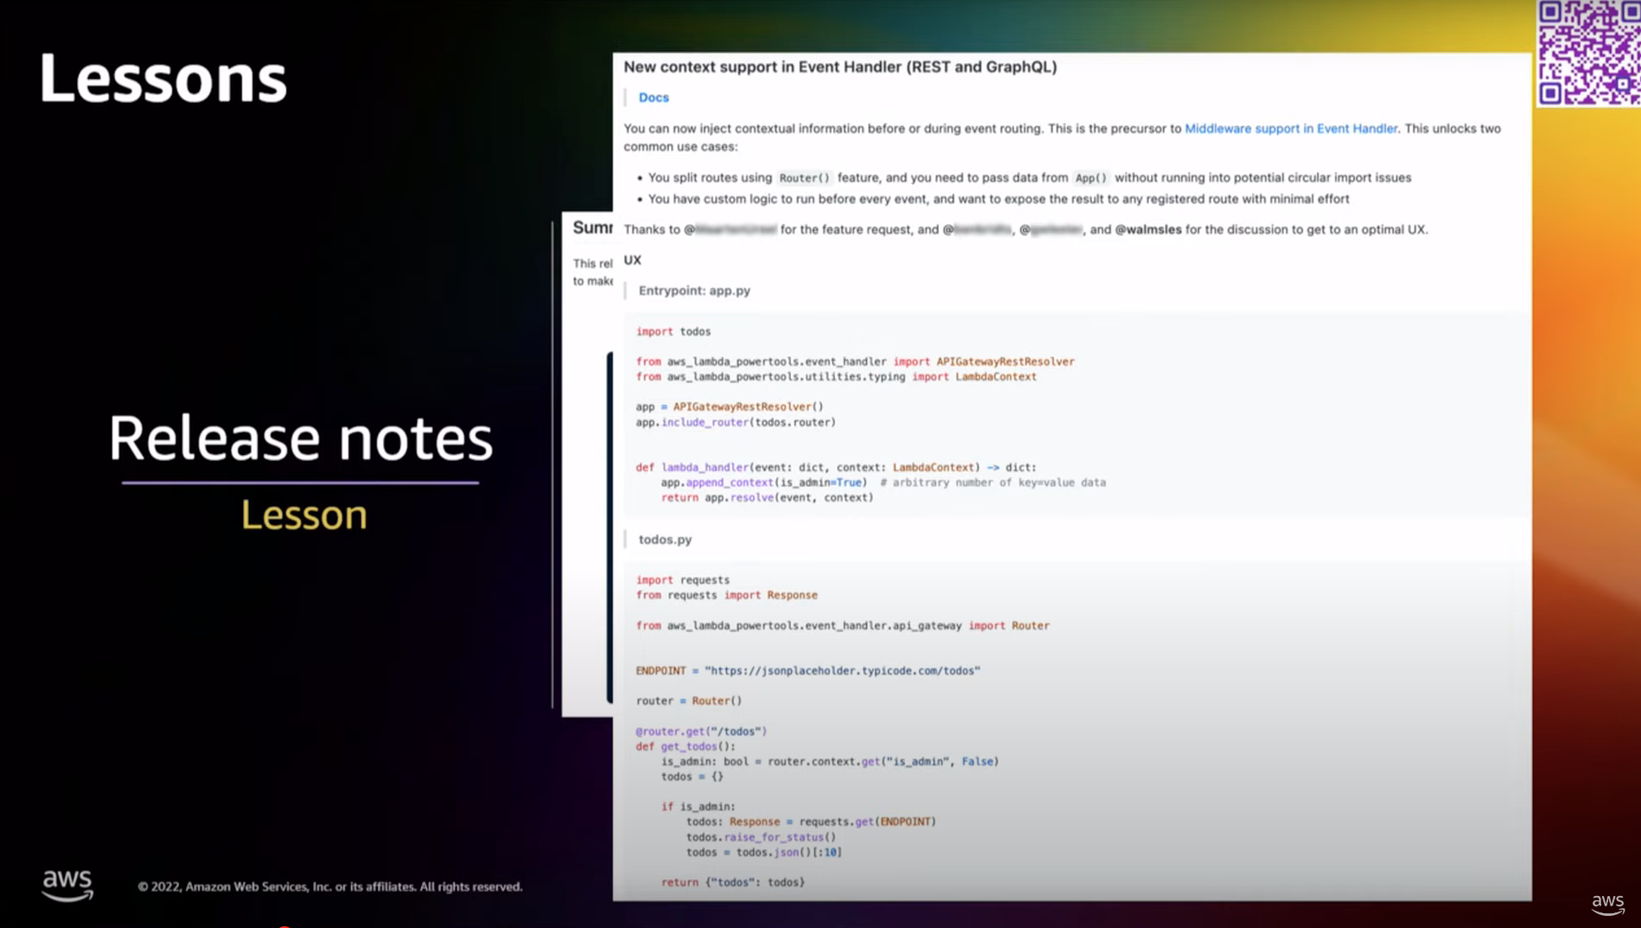This screenshot has width=1641, height=928.
Task: Select the App() inline code chip
Action: tap(1092, 177)
